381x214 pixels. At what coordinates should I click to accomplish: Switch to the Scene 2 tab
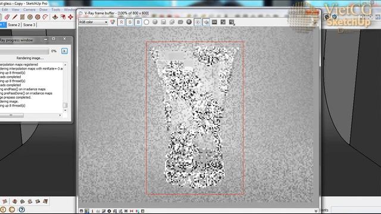coord(14,25)
